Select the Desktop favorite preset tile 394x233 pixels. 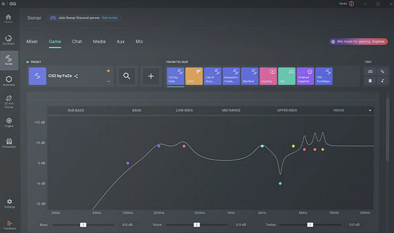coord(268,76)
